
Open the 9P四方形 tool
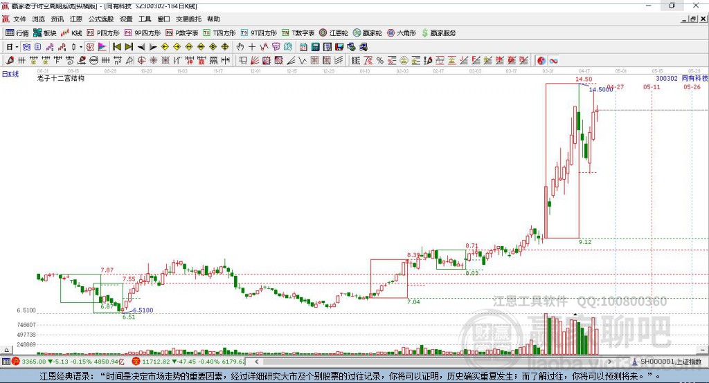[x=143, y=33]
